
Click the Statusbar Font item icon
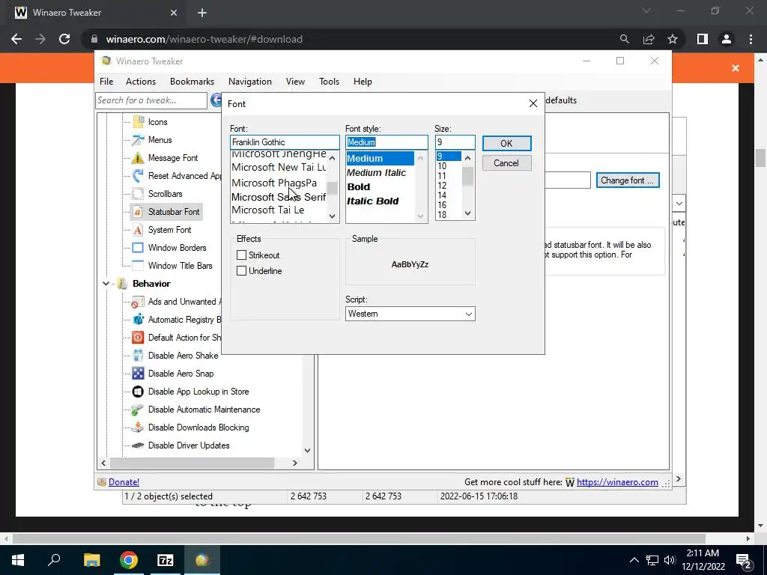pos(139,212)
